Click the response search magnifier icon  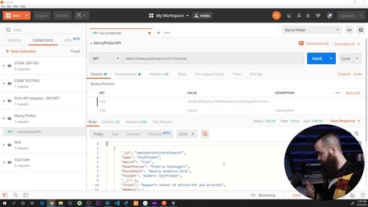coord(356,134)
